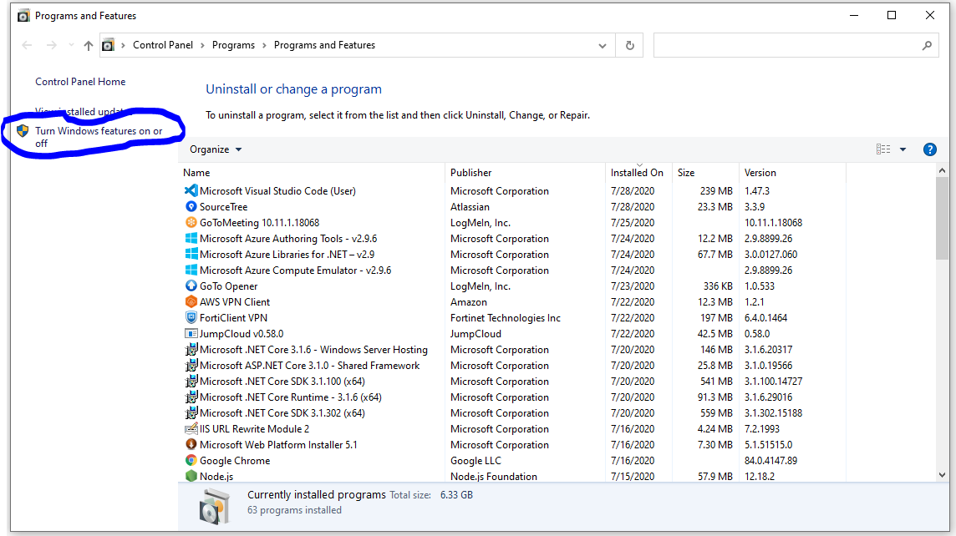
Task: Click the change view layout icon
Action: (x=882, y=149)
